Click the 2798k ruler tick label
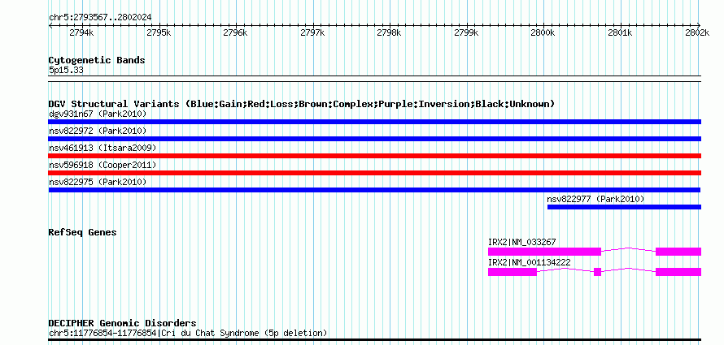This screenshot has width=724, height=345. (389, 32)
